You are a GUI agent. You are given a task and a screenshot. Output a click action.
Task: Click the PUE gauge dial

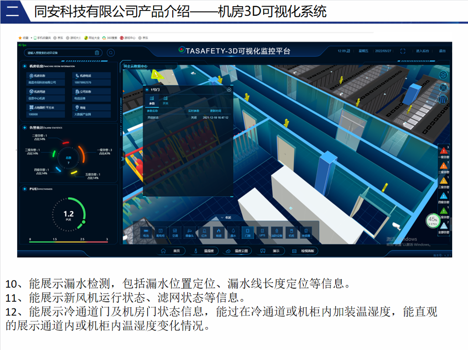click(68, 214)
